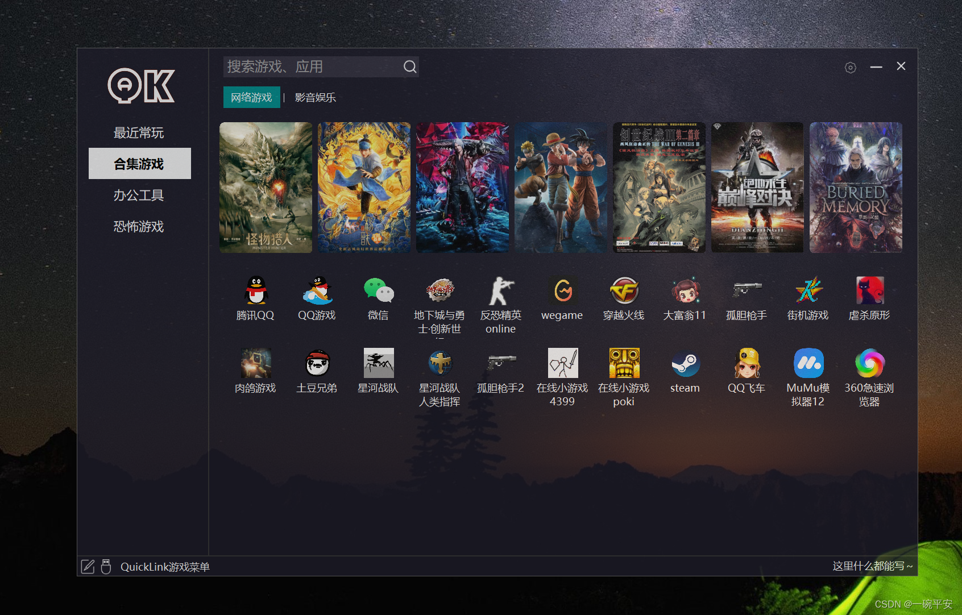Launch the 腾讯QQ penguin icon

(x=256, y=290)
